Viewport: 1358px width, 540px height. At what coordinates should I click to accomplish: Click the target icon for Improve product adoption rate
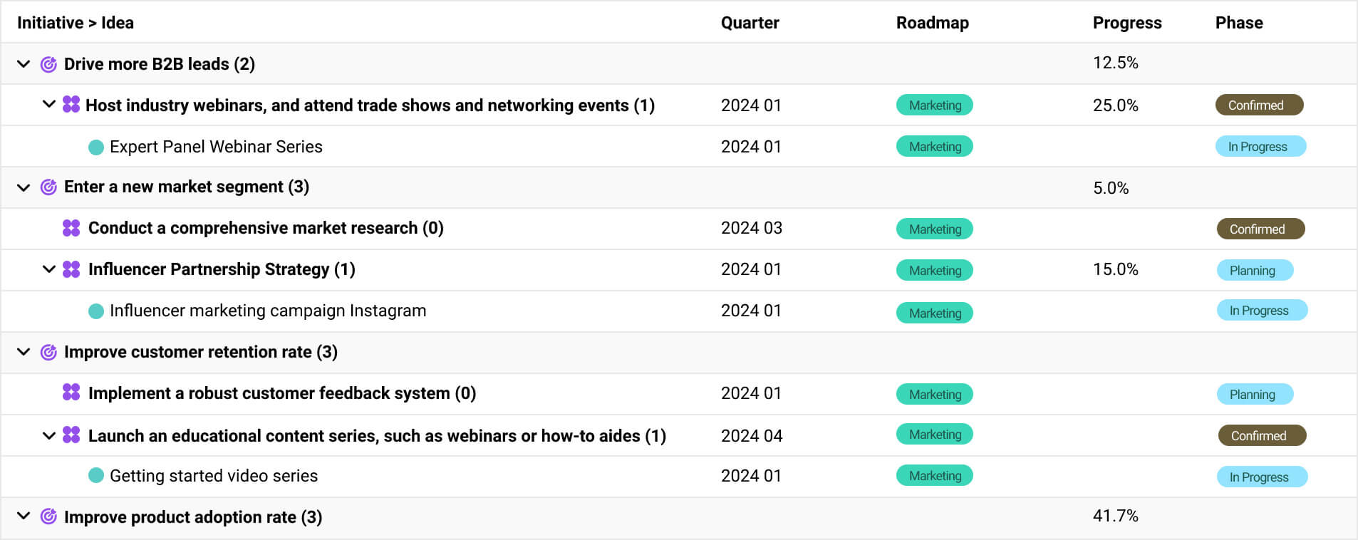coord(48,516)
